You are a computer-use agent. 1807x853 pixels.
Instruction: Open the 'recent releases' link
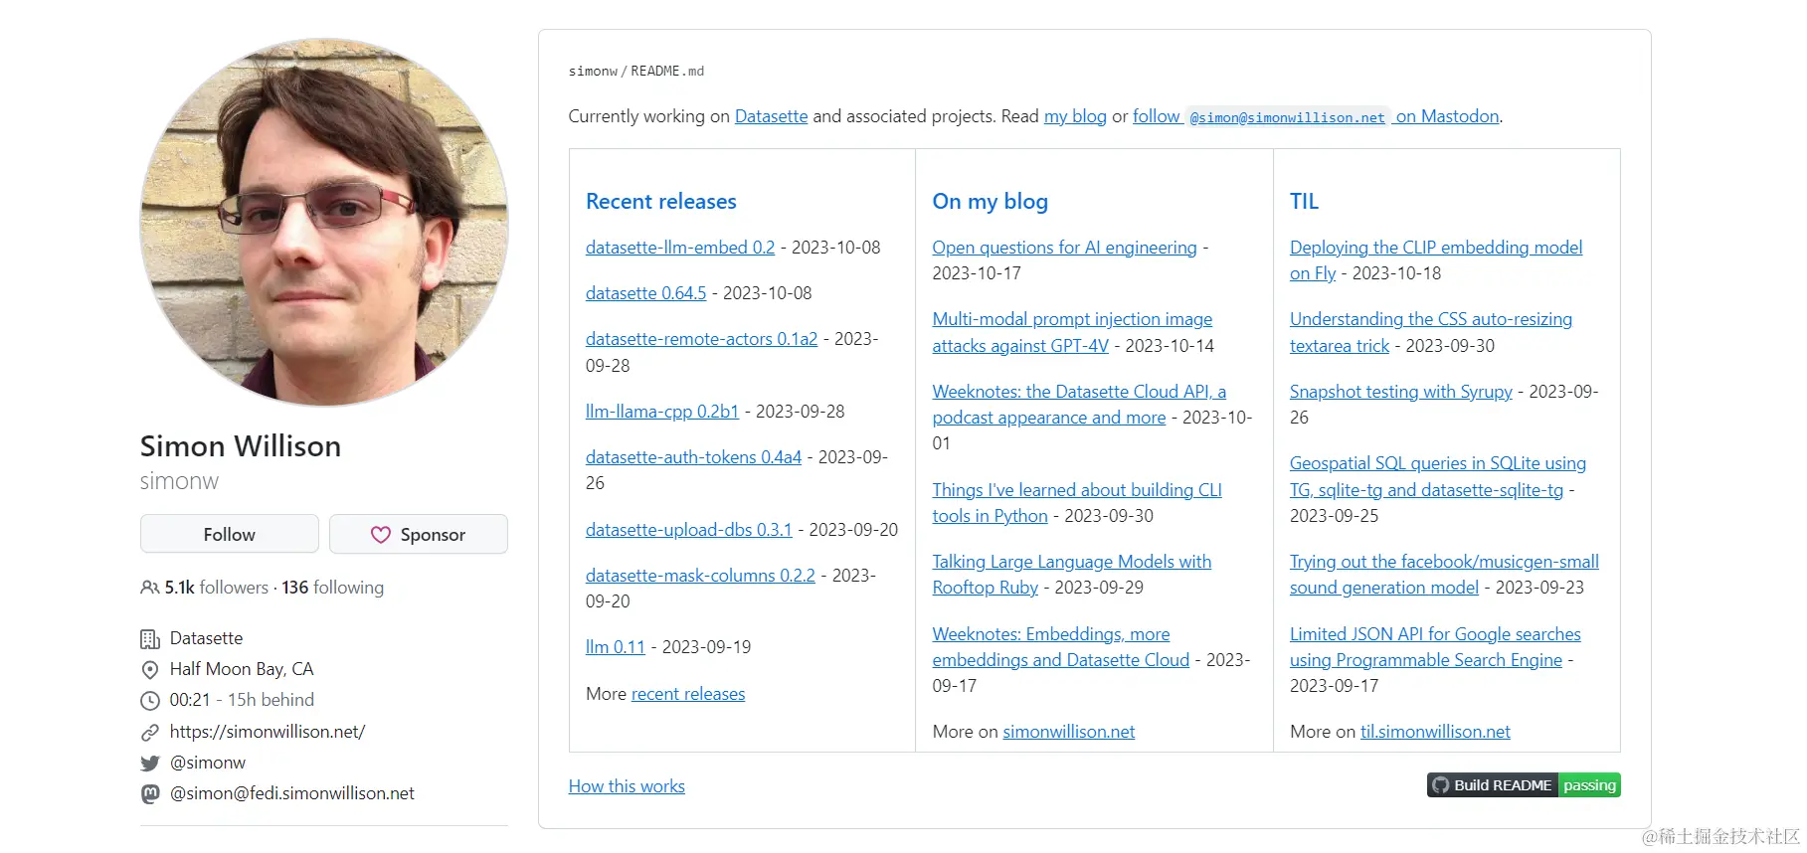tap(688, 694)
